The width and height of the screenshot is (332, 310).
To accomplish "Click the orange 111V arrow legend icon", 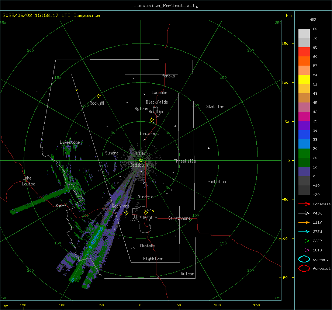I will [x=304, y=222].
